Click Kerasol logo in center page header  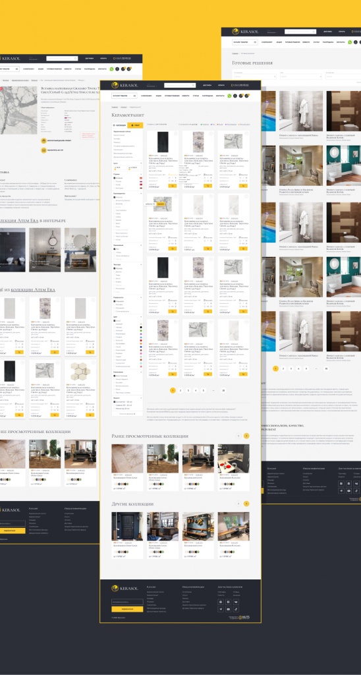(x=125, y=85)
